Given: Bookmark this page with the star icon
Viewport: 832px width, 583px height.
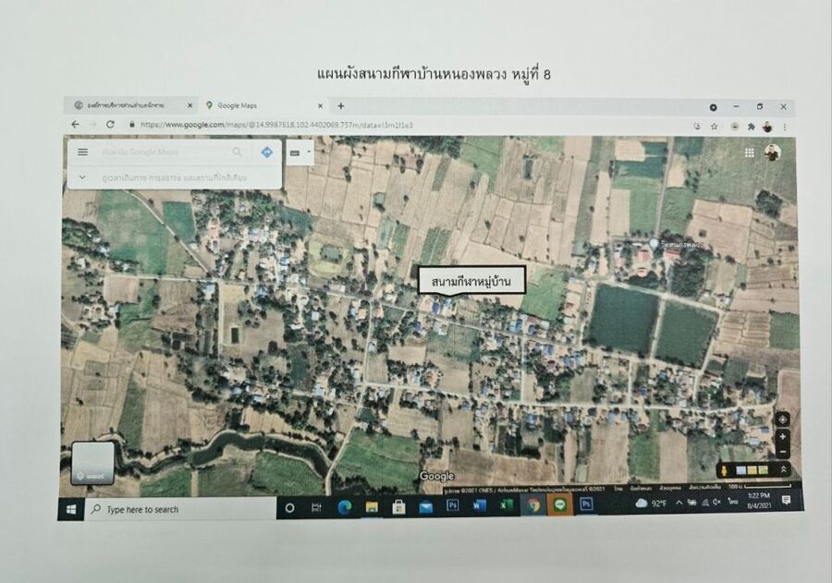Looking at the screenshot, I should [714, 126].
